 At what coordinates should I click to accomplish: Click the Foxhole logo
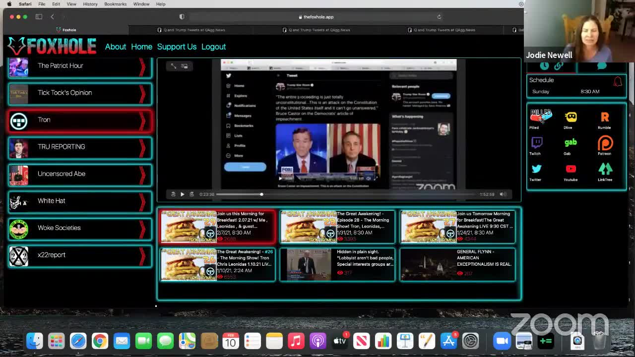52,47
